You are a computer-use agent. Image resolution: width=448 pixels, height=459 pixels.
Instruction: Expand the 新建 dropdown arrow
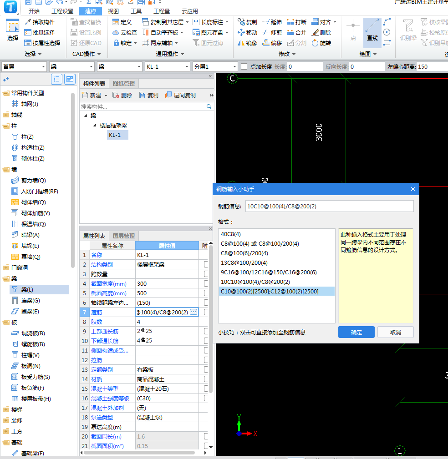(106, 96)
